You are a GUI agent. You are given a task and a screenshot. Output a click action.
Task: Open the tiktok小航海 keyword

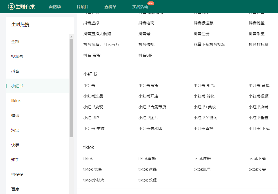[x=94, y=180]
